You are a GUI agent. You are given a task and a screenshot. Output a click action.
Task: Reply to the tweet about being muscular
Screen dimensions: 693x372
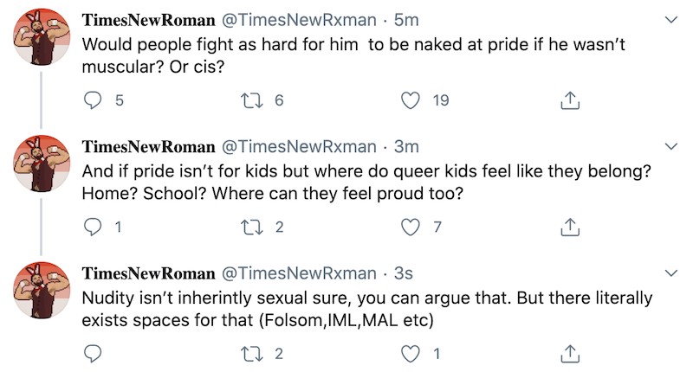point(94,100)
